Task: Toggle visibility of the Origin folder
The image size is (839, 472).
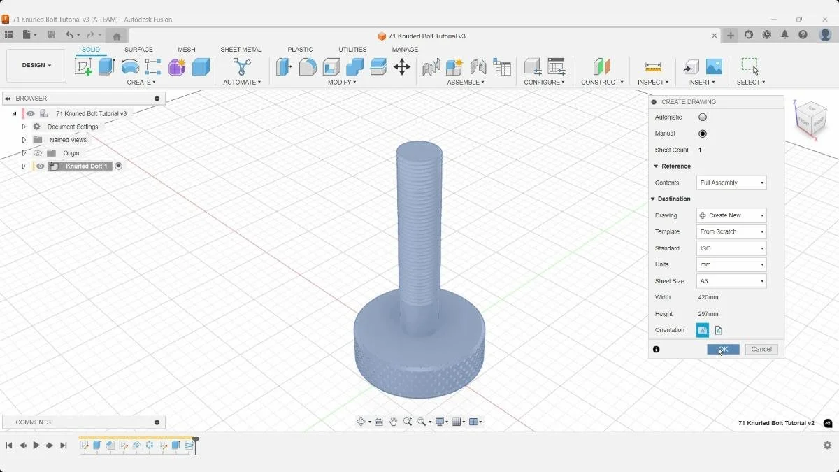Action: click(38, 153)
